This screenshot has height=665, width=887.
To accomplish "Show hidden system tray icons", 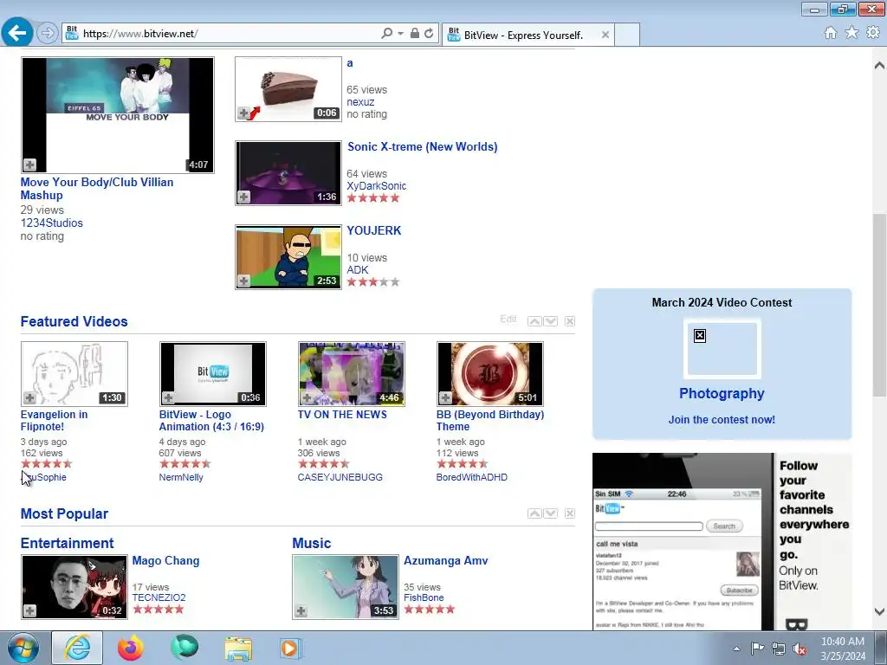I will pyautogui.click(x=736, y=649).
